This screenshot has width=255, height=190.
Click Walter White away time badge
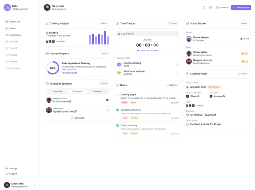click(x=245, y=53)
